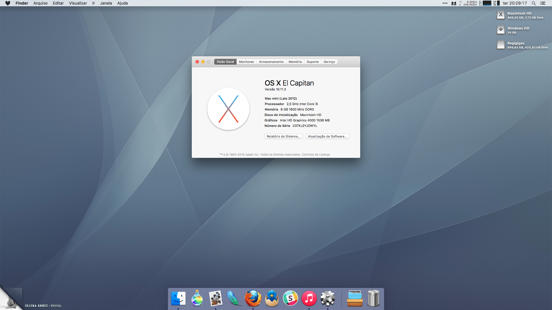This screenshot has width=552, height=310.
Task: Switch to the Serviço tab
Action: pyautogui.click(x=329, y=62)
